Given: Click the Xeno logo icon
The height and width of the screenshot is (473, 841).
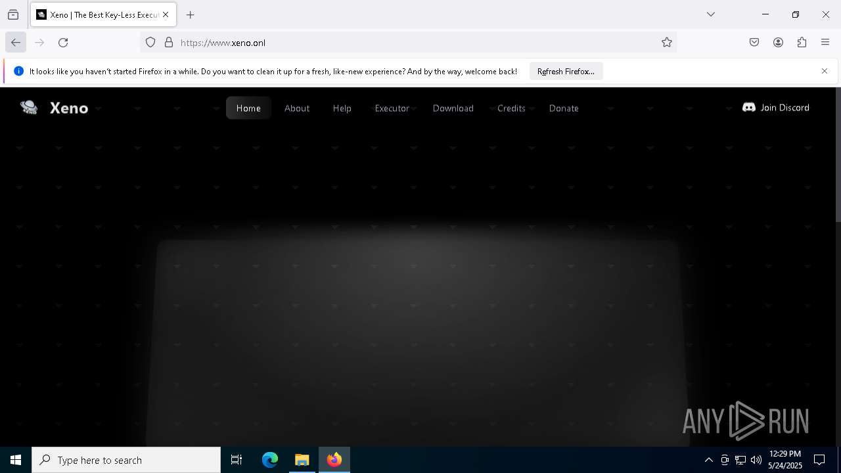Looking at the screenshot, I should pos(29,108).
